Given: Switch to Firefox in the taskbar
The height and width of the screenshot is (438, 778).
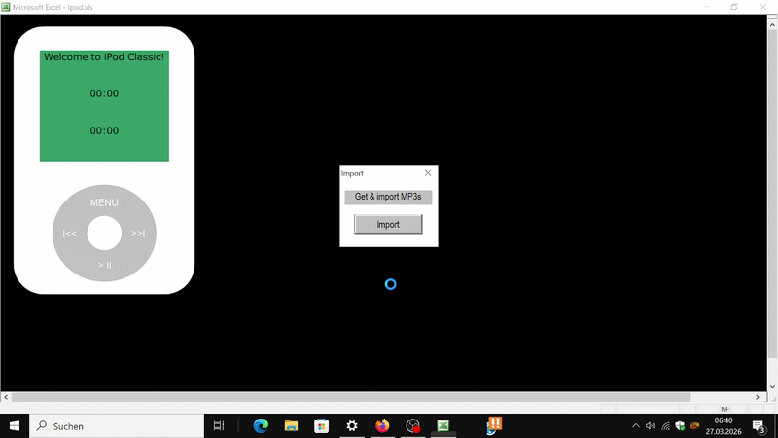Looking at the screenshot, I should click(x=382, y=425).
